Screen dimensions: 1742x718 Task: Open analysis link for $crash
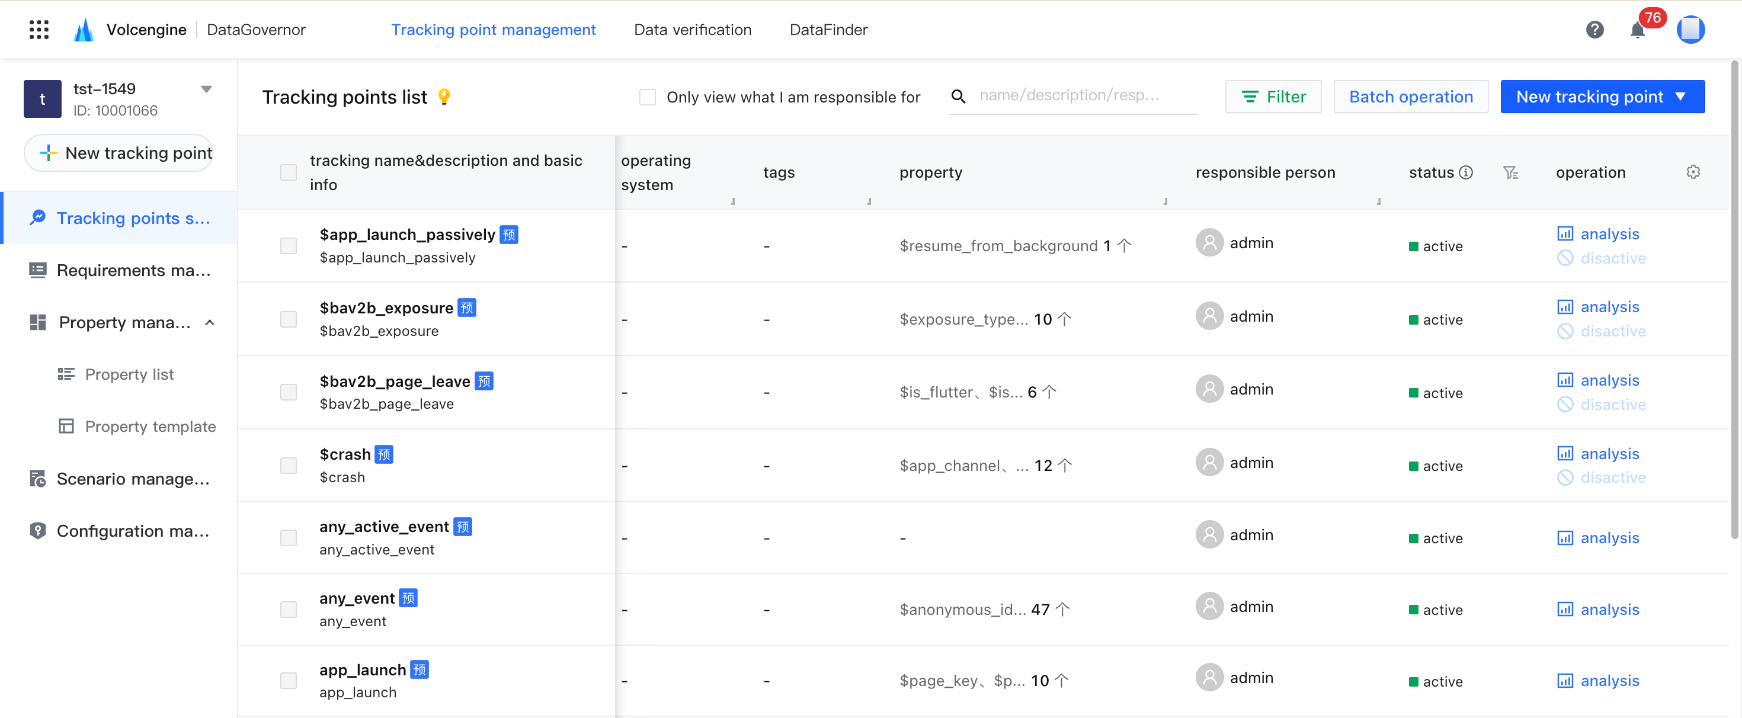[1599, 454]
